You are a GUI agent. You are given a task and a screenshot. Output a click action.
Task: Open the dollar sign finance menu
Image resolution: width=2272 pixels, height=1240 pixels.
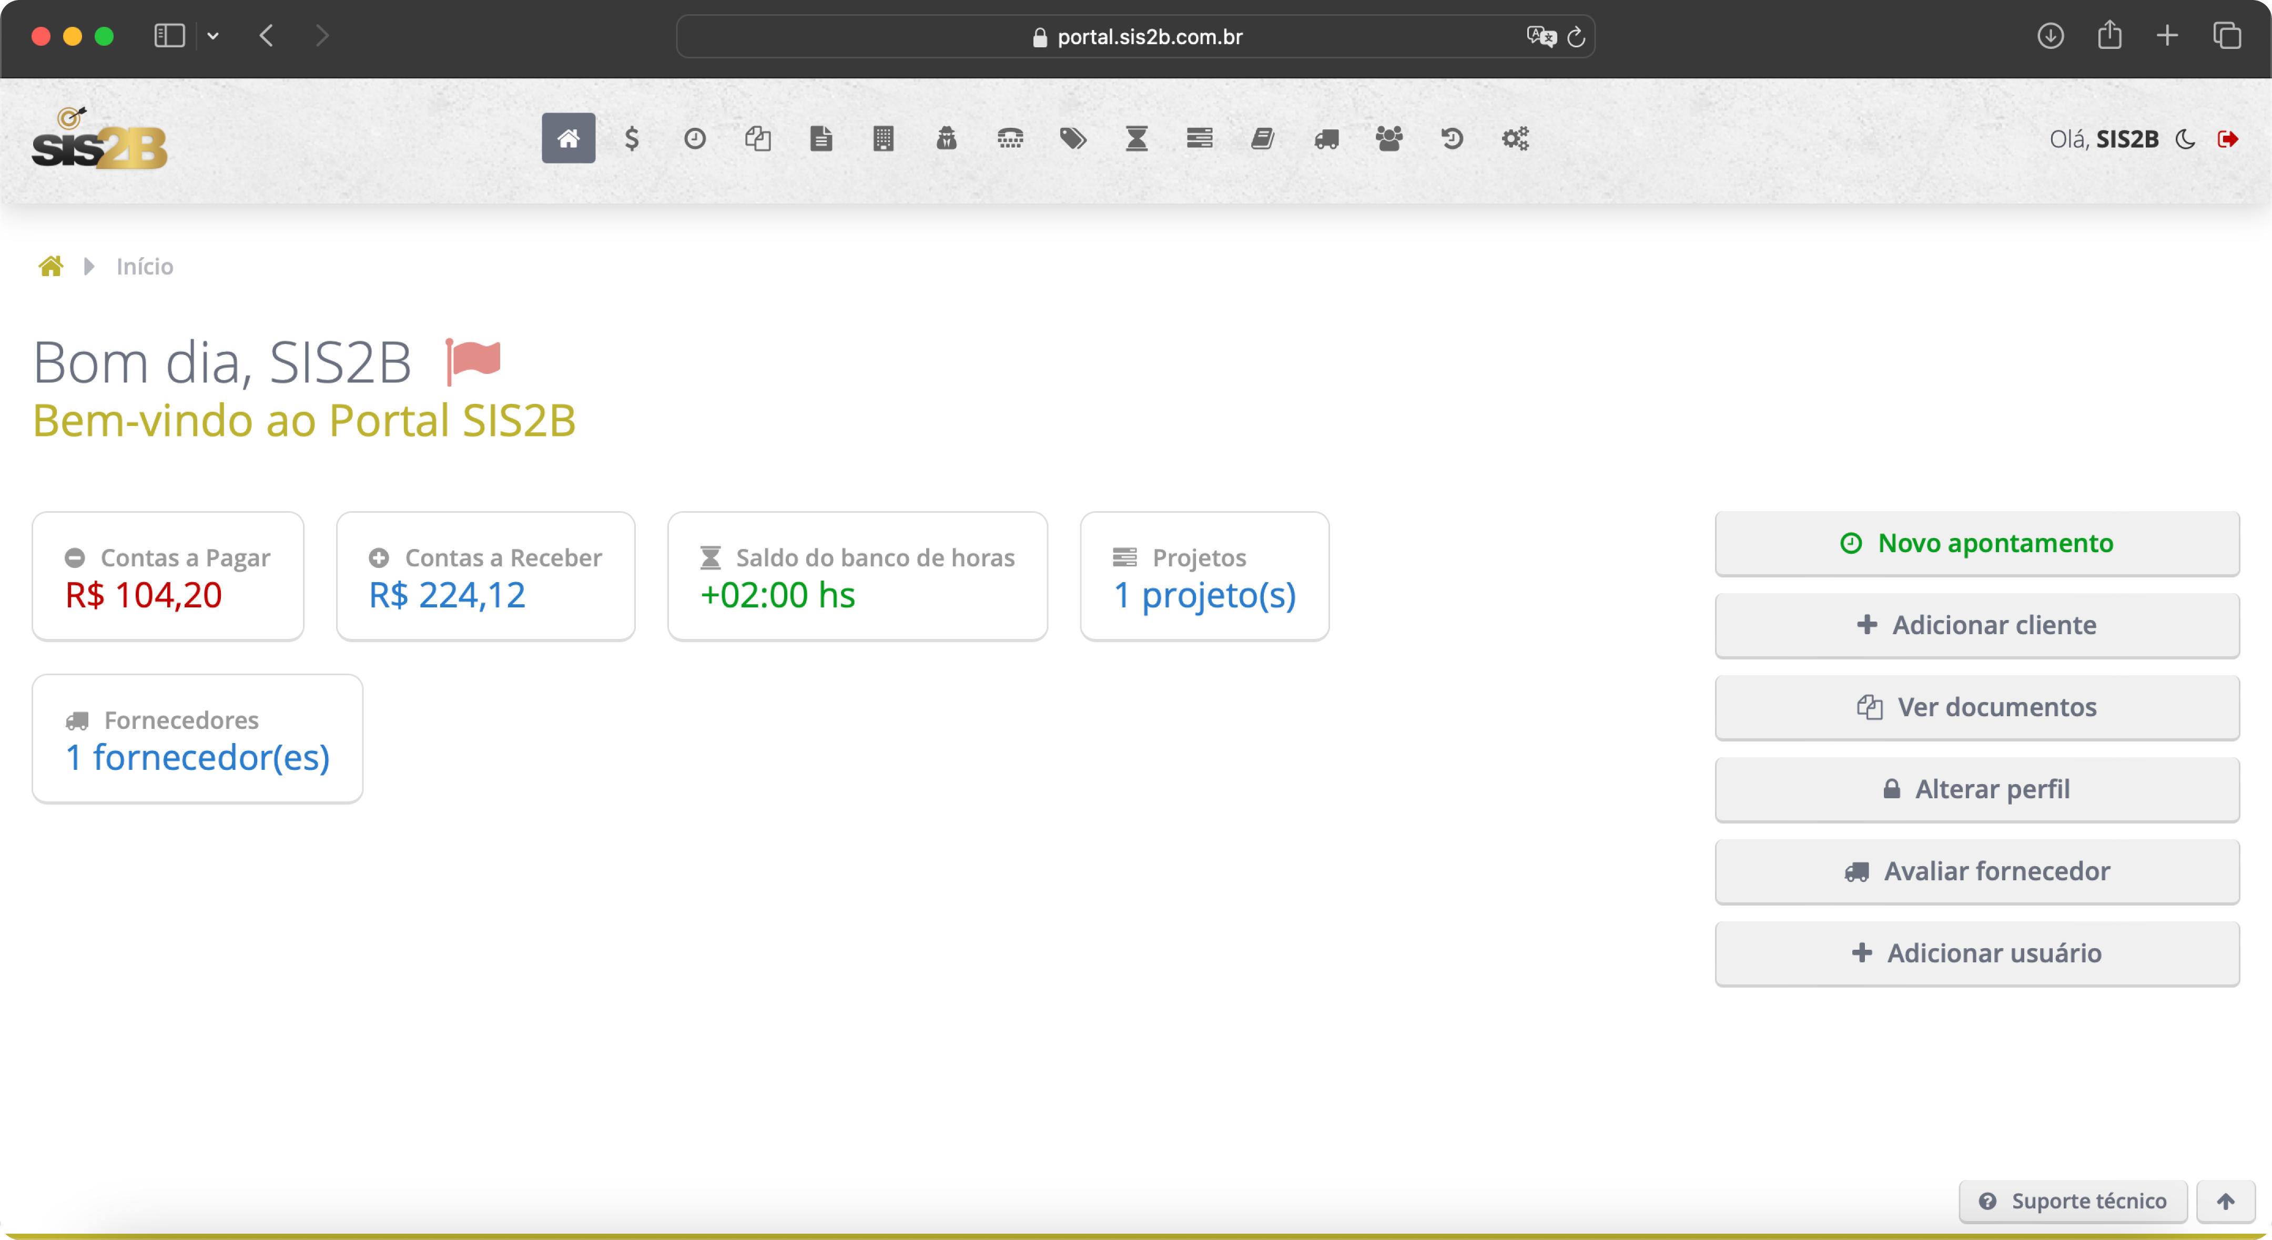coord(632,138)
